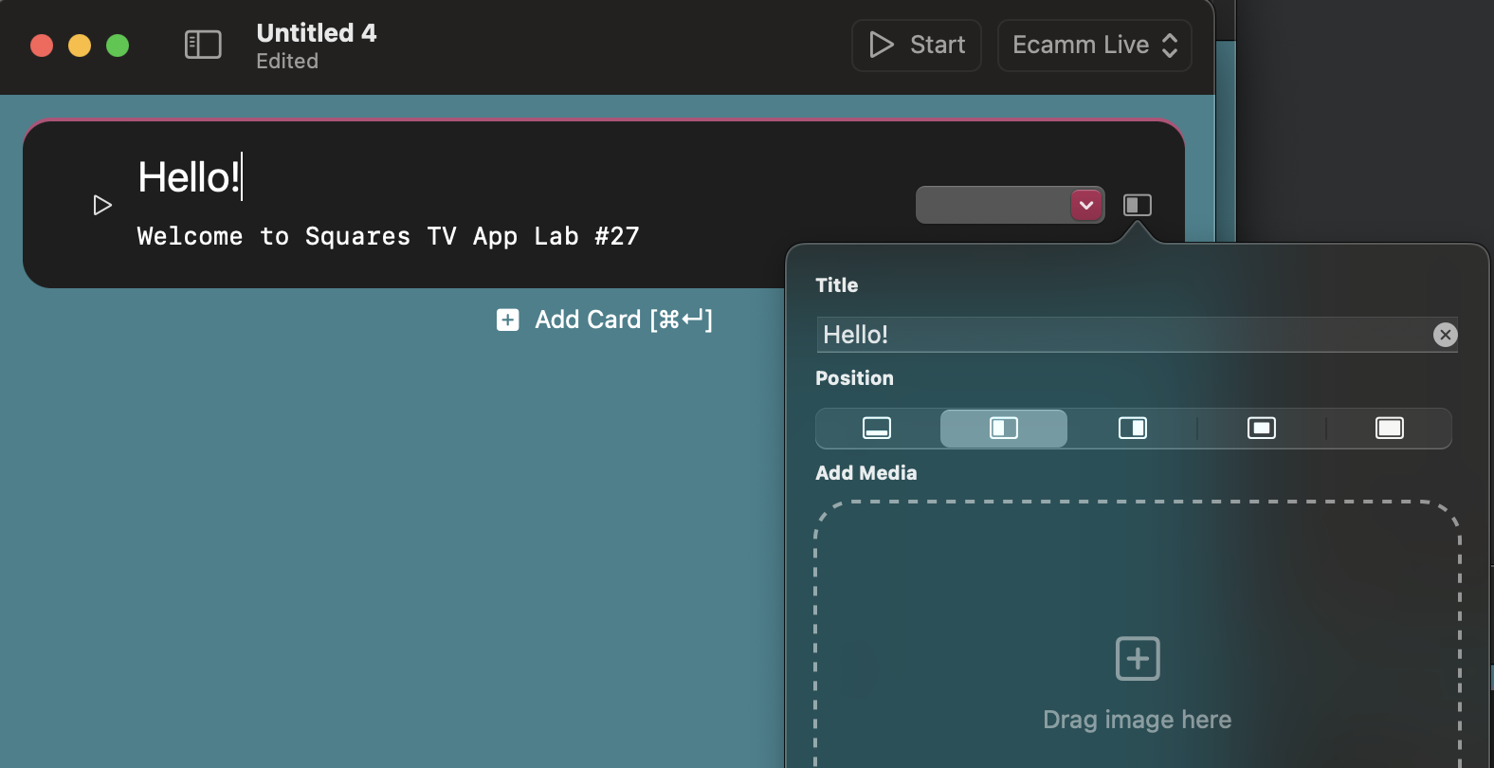Play the Hello! card
This screenshot has height=768, width=1494.
pyautogui.click(x=102, y=206)
